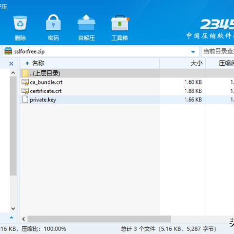The image size is (234, 234).
Task: Click the 压缩比: 100.00% status text
Action: 44,229
